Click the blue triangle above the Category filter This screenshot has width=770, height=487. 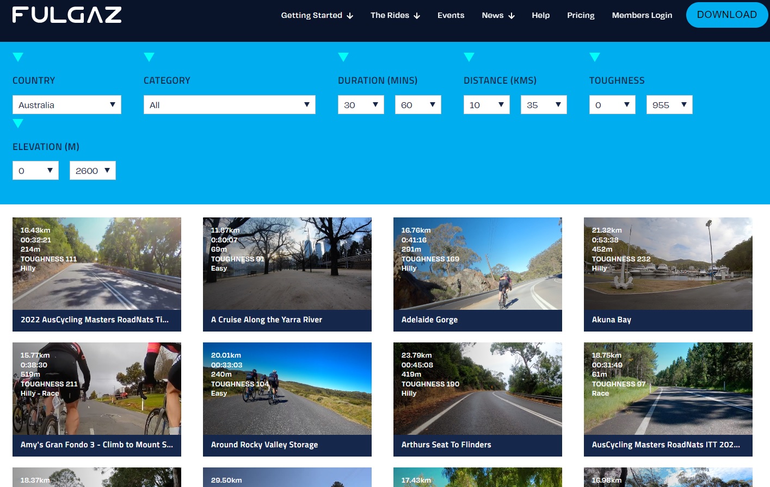coord(149,57)
